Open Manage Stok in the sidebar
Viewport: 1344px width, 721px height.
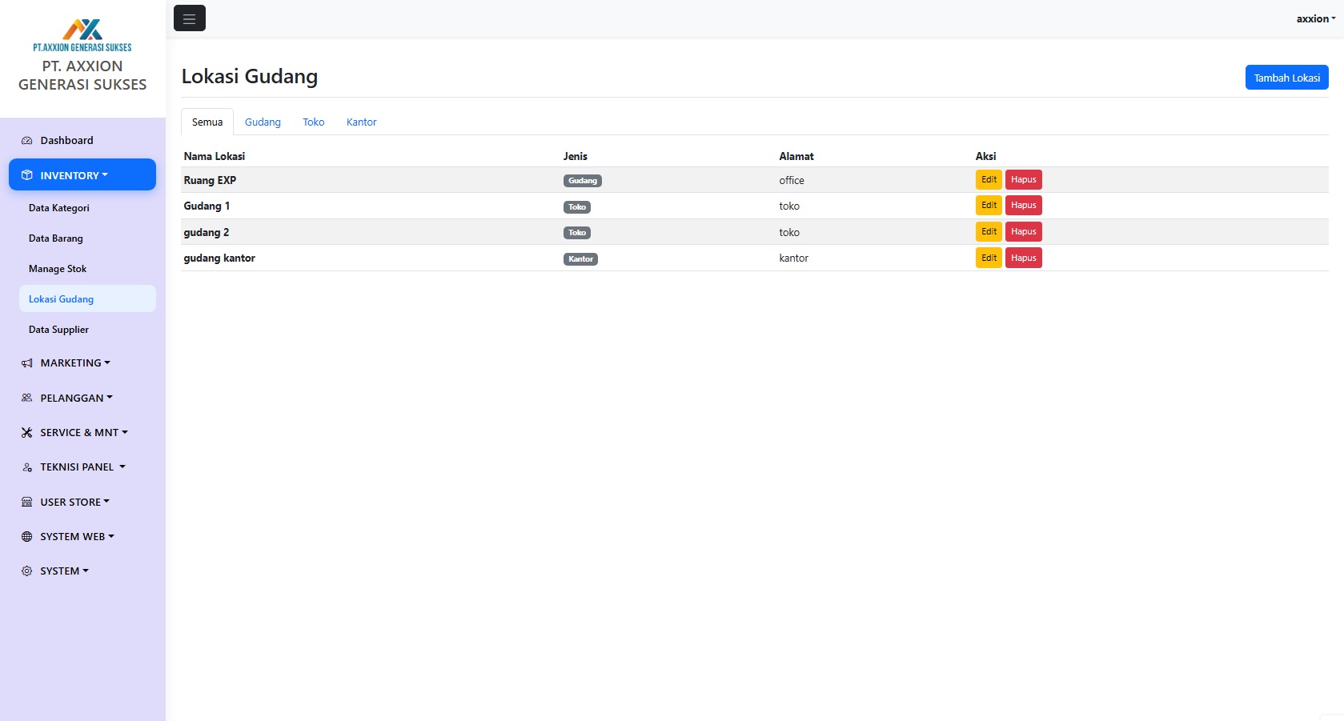[x=87, y=268]
